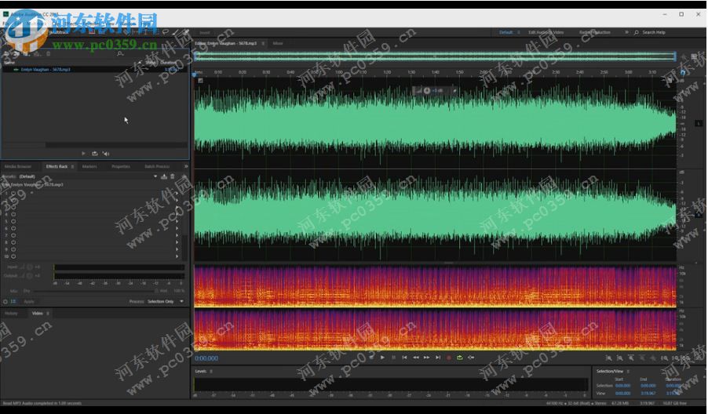Pause playback in the transport bar
Screen dimensions: 708x414
(393, 358)
